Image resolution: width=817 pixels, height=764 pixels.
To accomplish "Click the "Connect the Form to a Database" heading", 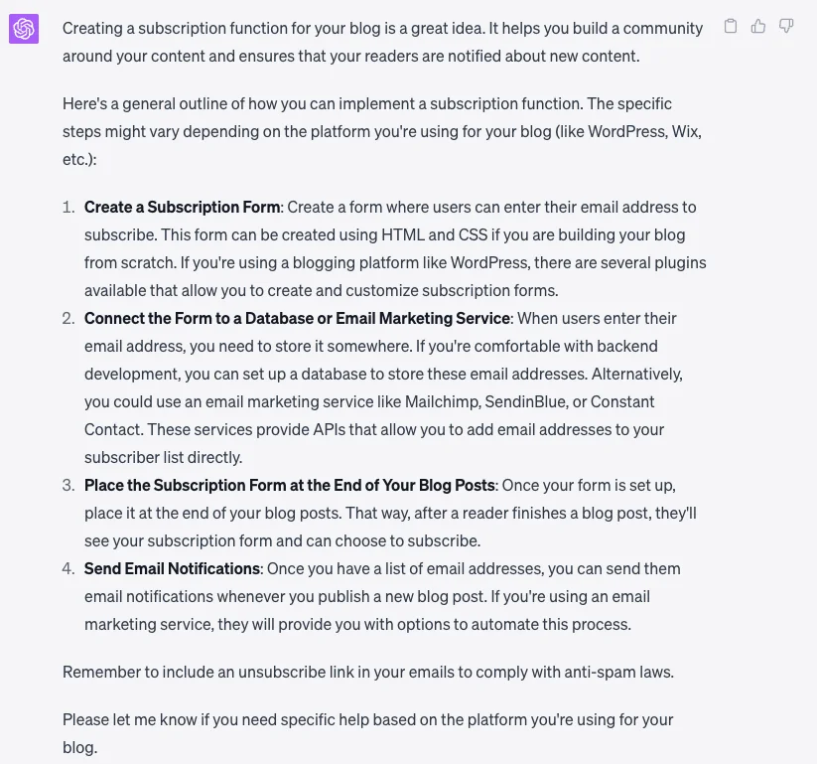I will coord(297,318).
